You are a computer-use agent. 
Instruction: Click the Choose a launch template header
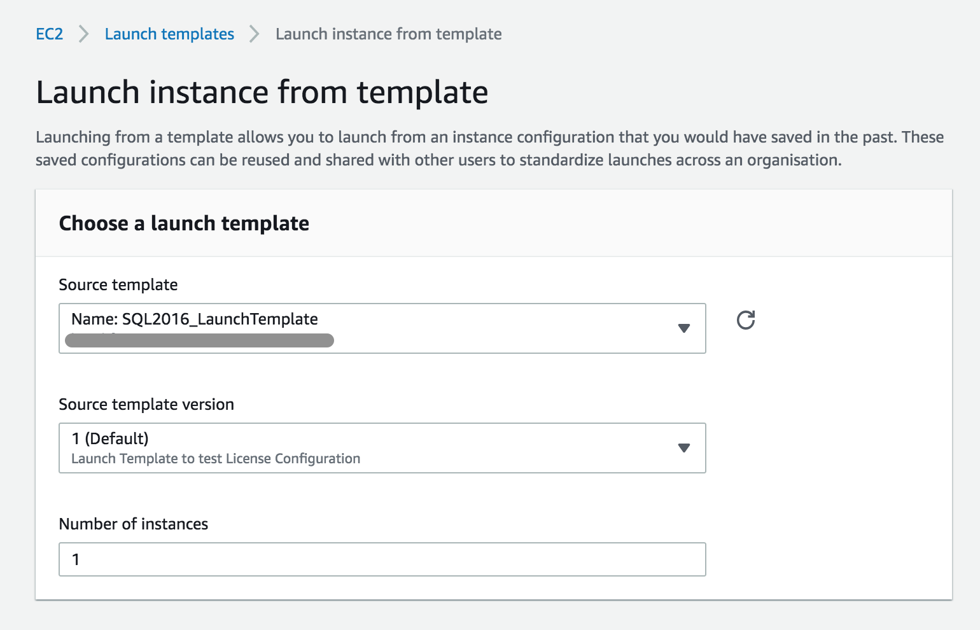point(184,223)
